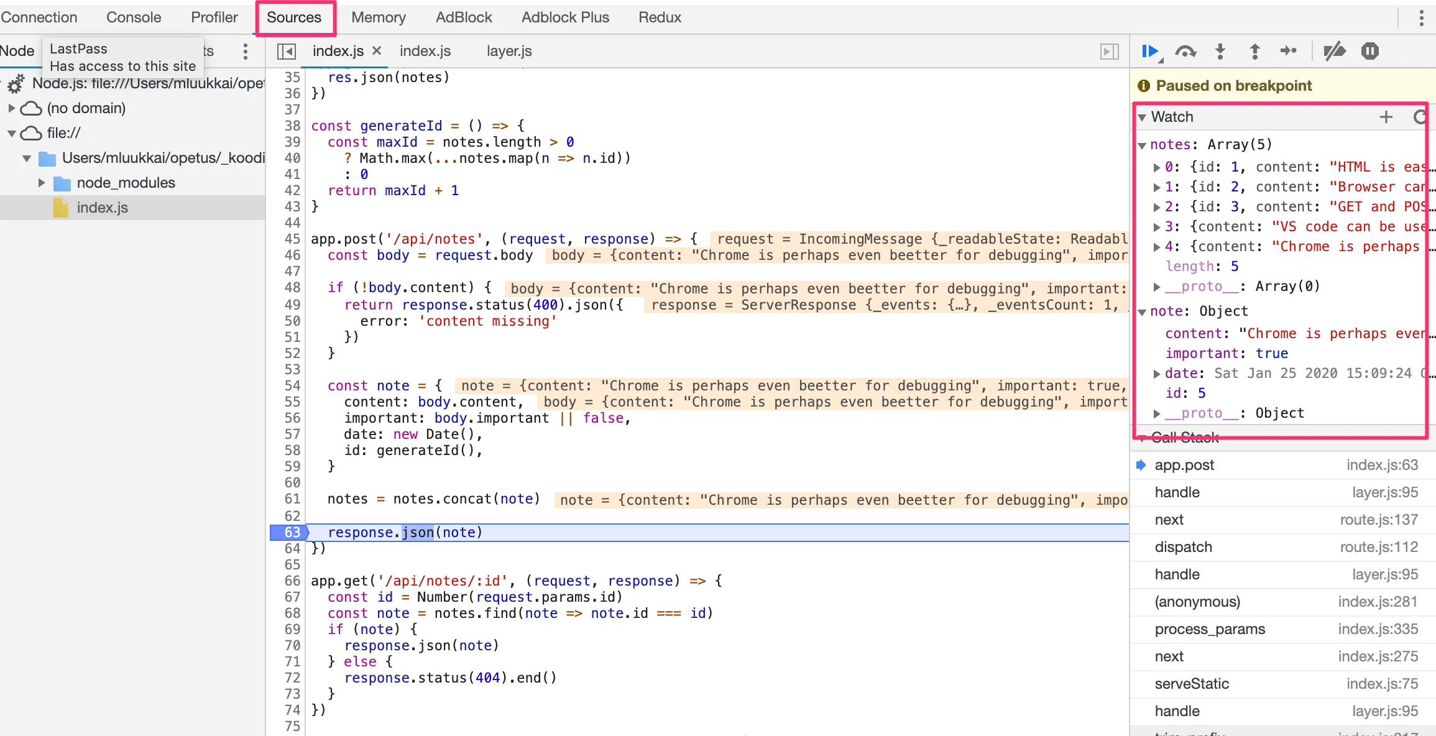Open the Profiler tab
The height and width of the screenshot is (736, 1436).
pyautogui.click(x=214, y=17)
